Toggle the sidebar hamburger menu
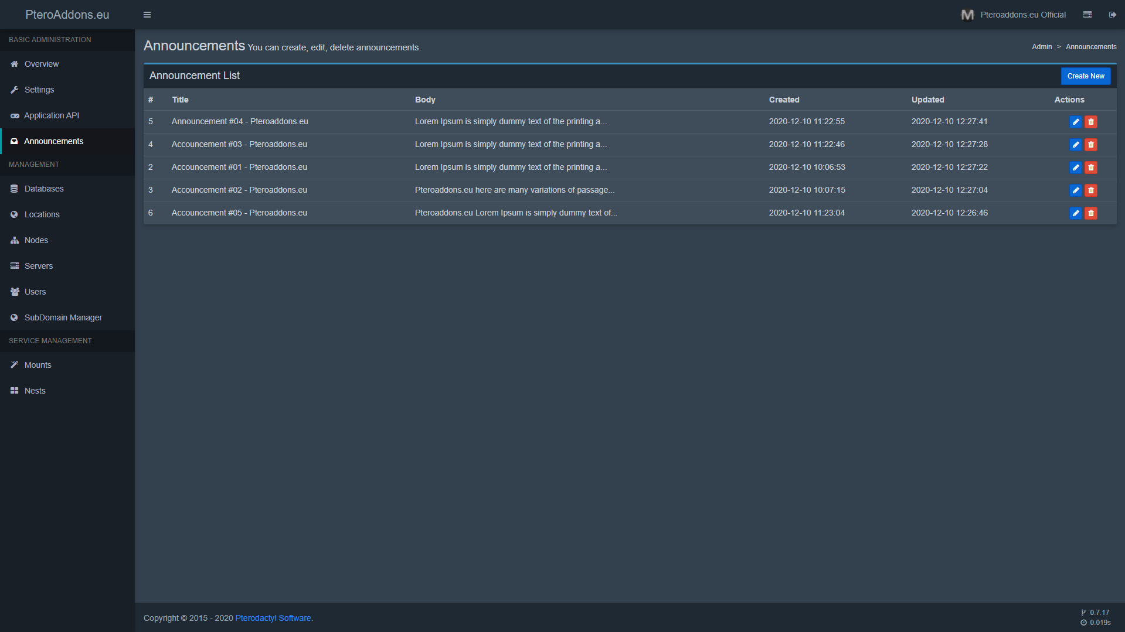The height and width of the screenshot is (632, 1125). [147, 15]
